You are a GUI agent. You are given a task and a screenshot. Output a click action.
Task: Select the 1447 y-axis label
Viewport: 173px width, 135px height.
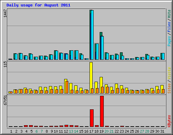pyautogui.click(x=5, y=13)
